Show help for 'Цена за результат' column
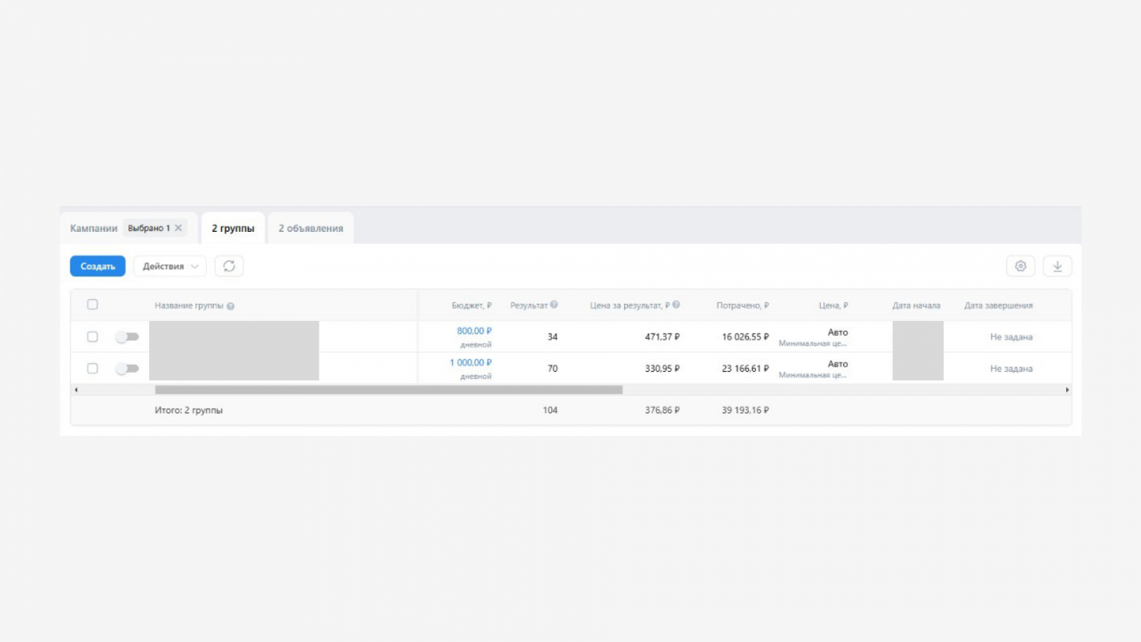Screen dimensions: 1141x642 [x=676, y=305]
